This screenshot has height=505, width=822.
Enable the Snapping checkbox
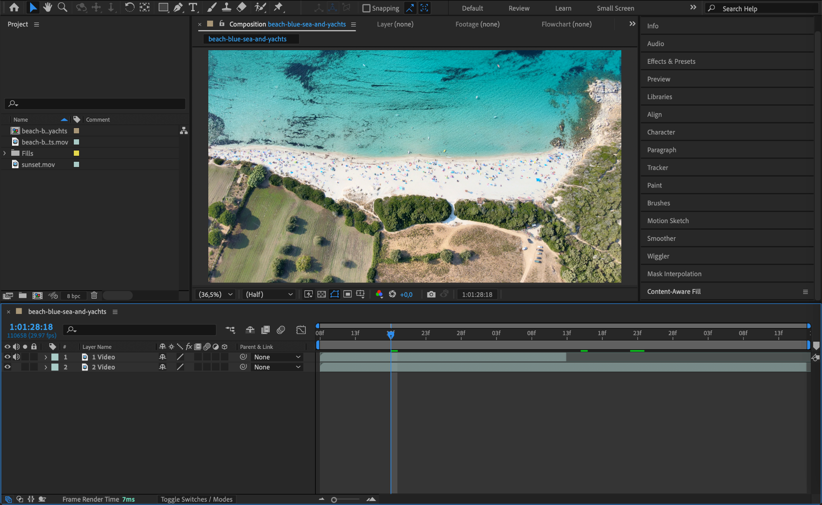coord(366,8)
